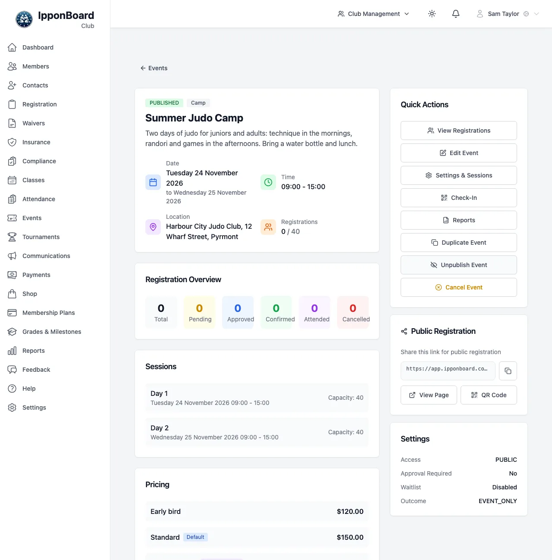The image size is (552, 560).
Task: Open Reports in Quick Actions
Action: coord(459,220)
